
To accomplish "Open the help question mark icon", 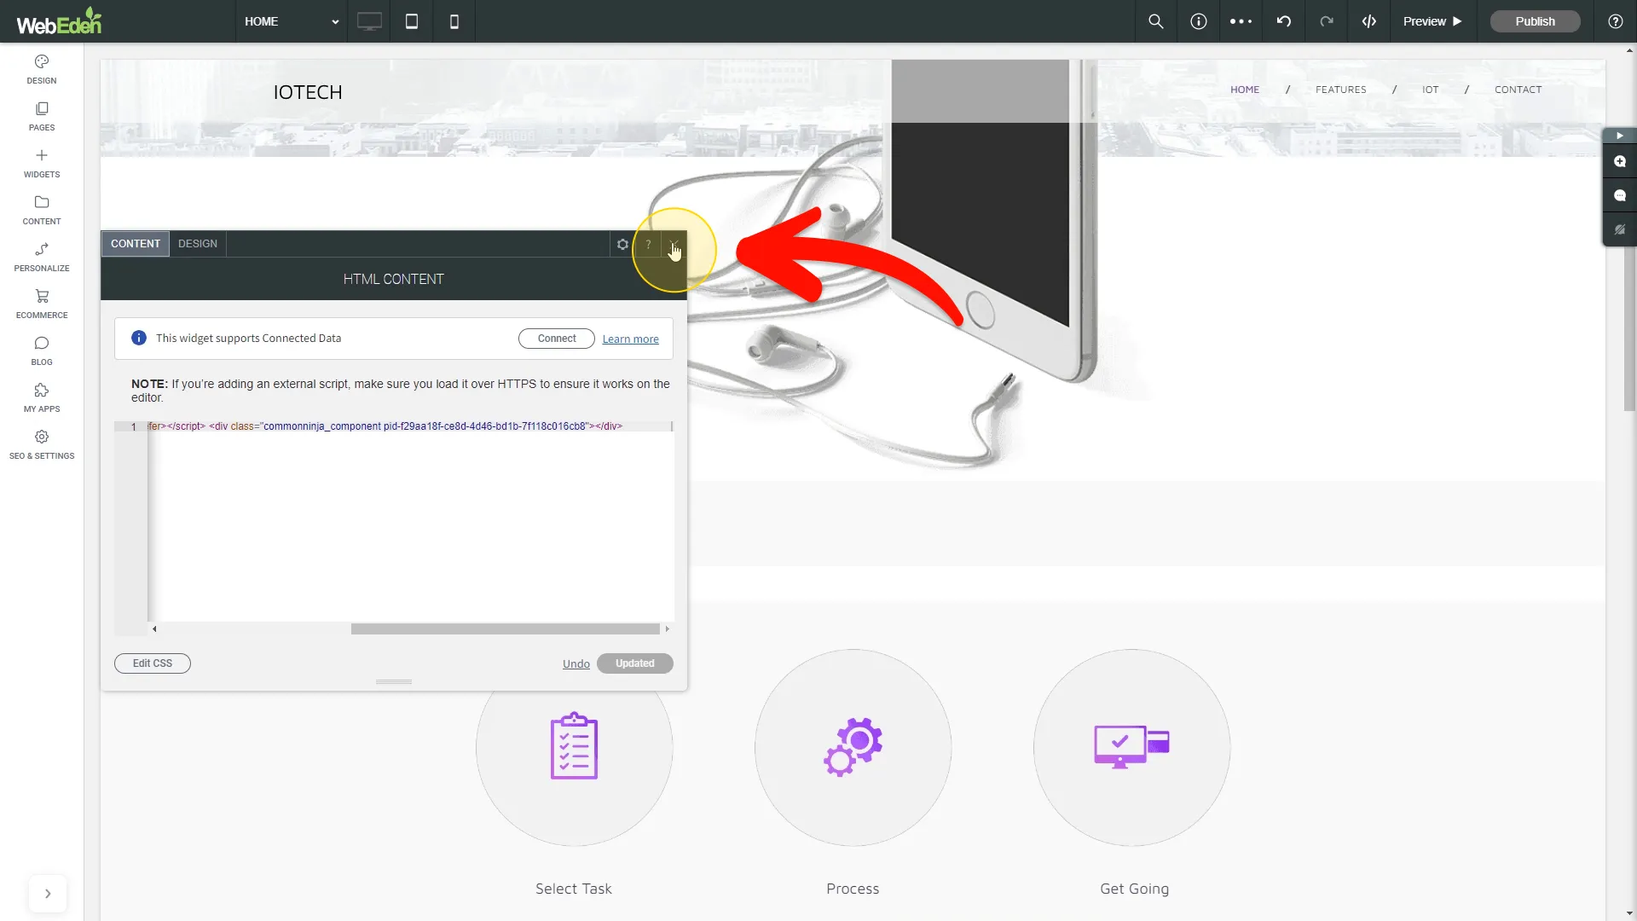I will tap(1616, 21).
